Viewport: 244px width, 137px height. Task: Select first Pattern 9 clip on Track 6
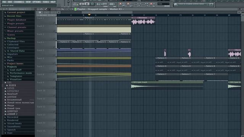[168, 61]
